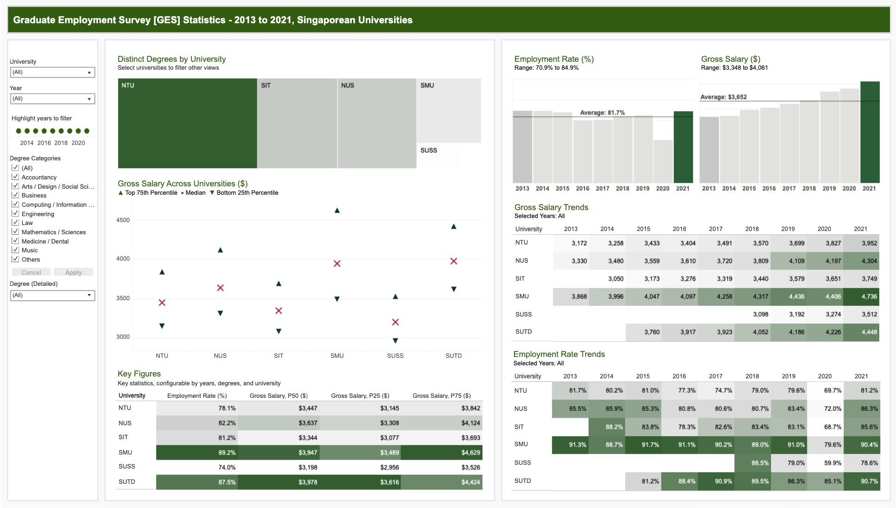
Task: Click SMU 2013 employment rate cell 91.3%
Action: click(x=570, y=445)
